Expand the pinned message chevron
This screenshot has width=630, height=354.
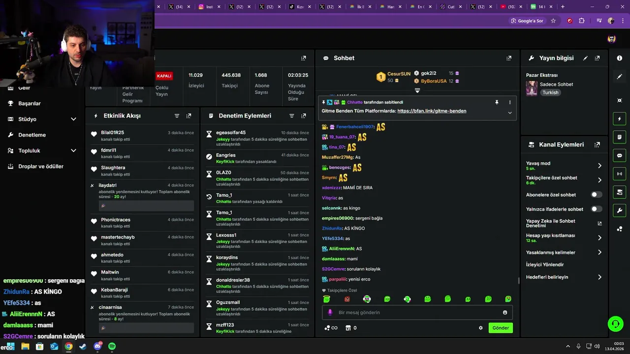point(509,113)
